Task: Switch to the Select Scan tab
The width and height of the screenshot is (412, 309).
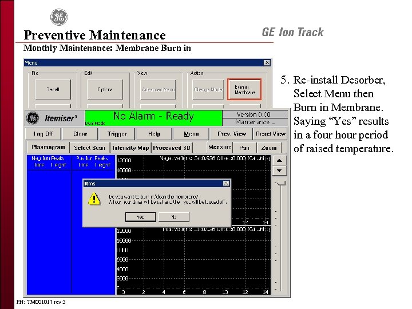Action: click(x=89, y=148)
